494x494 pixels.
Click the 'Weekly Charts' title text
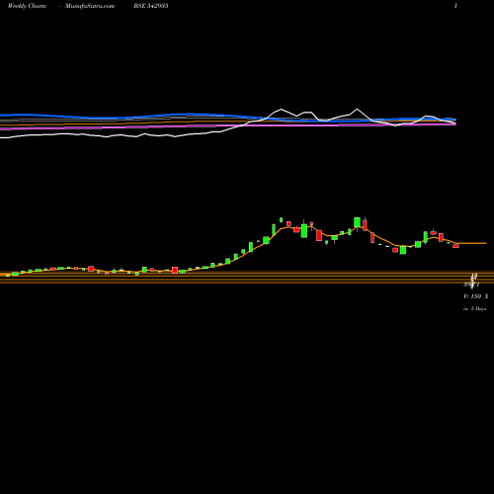27,6
